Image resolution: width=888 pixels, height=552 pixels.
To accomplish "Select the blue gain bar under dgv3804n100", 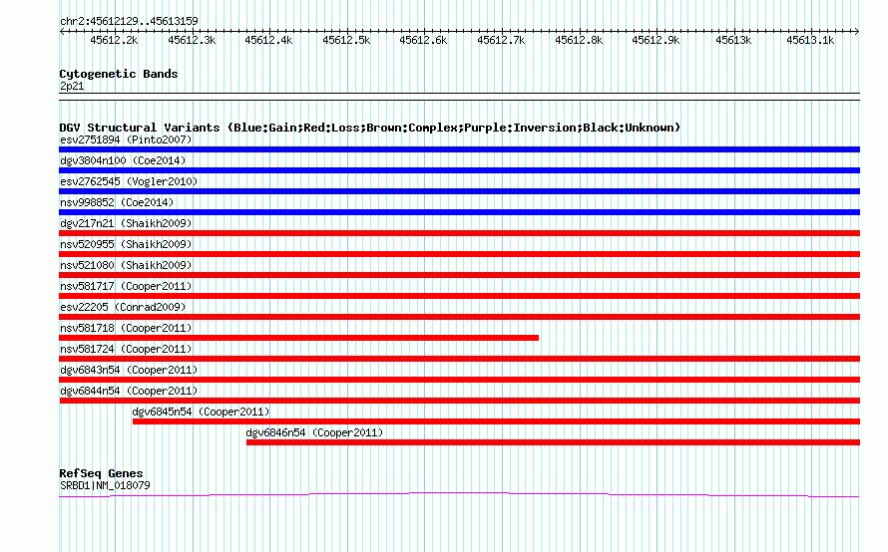I will point(459,170).
